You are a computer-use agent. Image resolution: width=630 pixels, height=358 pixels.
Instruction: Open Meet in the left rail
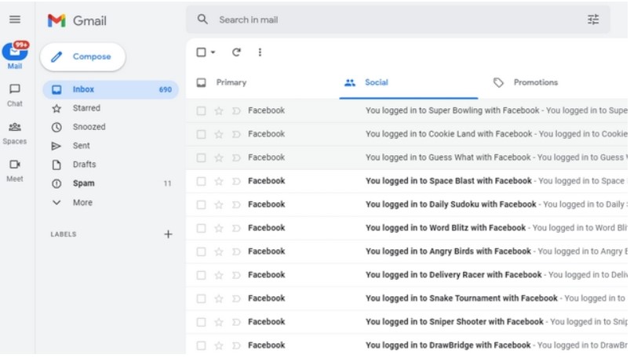point(15,169)
